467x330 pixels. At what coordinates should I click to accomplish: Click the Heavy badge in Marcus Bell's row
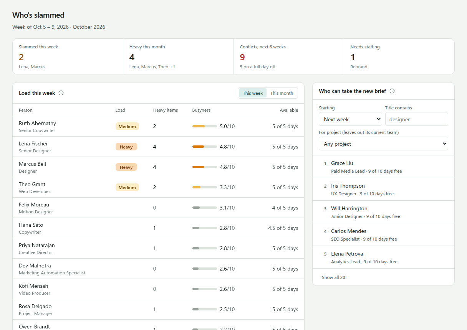126,167
